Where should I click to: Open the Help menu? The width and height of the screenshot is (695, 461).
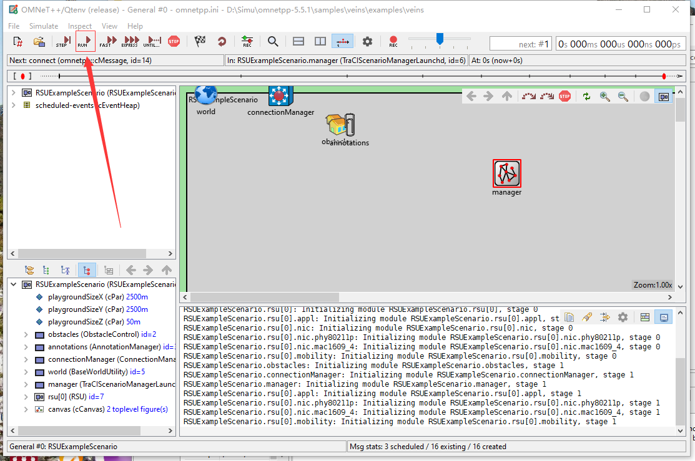[135, 26]
